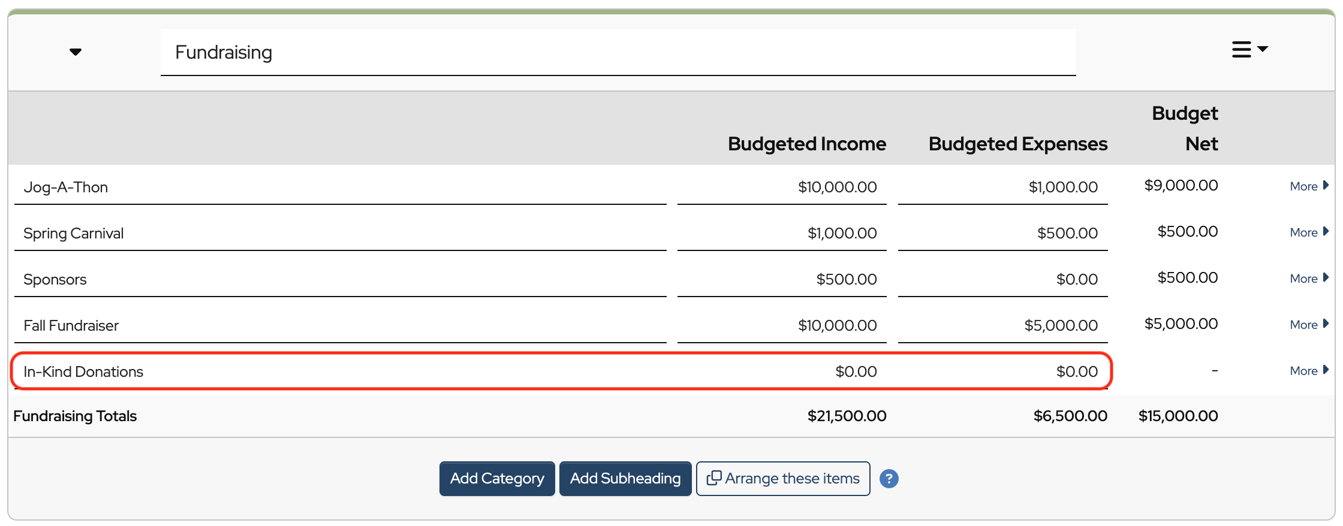Expand More options for Jog-A-Thon row
The width and height of the screenshot is (1343, 526).
coord(1308,186)
